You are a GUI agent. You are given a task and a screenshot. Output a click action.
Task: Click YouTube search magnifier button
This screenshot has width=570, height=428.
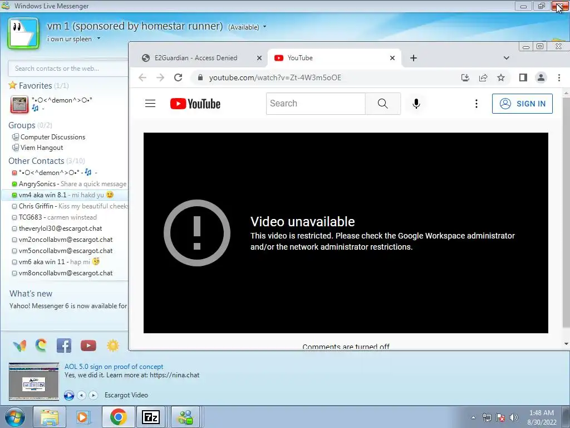[383, 104]
